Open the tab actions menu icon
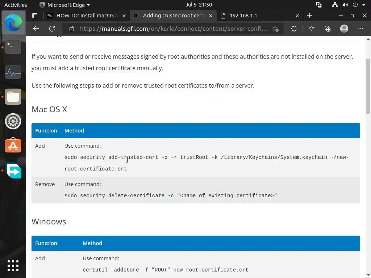371x278 pixels. click(35, 16)
